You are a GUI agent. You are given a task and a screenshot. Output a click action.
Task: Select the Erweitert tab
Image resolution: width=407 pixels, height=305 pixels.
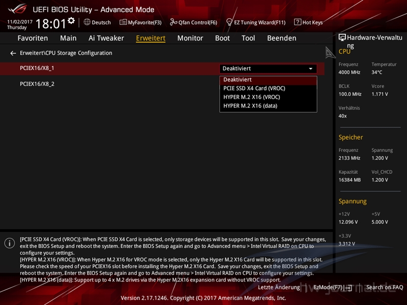point(151,38)
